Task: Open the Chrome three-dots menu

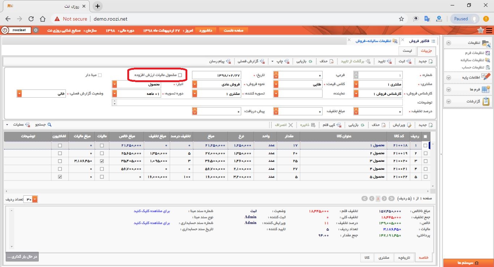Action: 487,19
